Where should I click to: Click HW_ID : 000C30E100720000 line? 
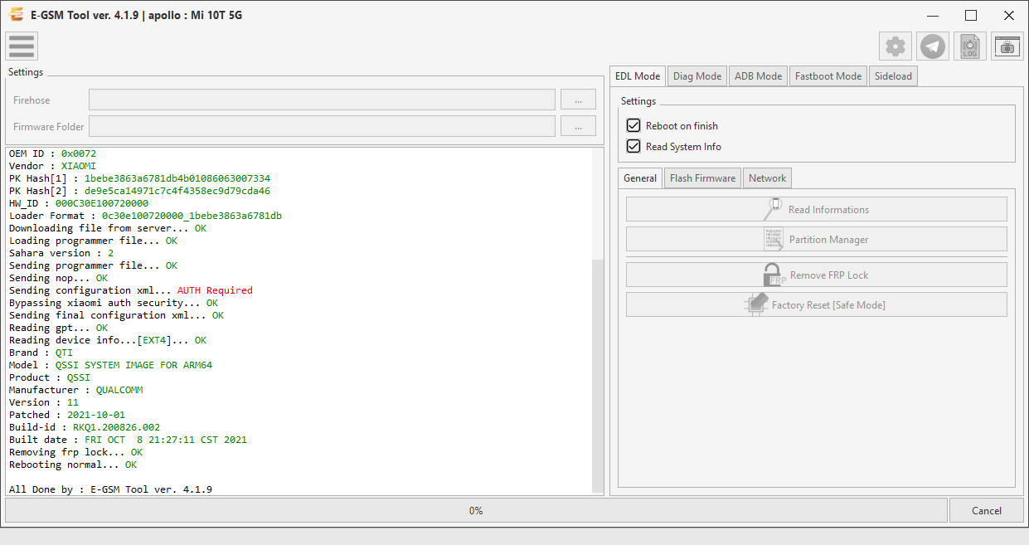pos(79,203)
